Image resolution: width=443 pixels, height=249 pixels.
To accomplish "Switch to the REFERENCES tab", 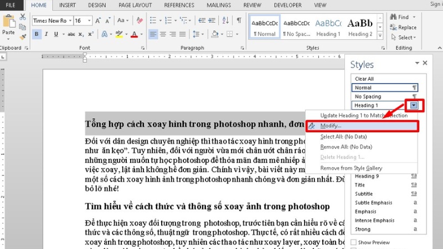I will tap(179, 5).
